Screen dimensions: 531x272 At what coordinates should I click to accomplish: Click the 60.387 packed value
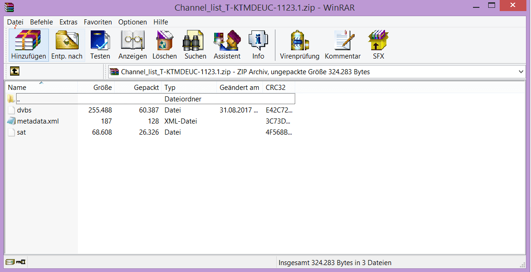click(149, 110)
